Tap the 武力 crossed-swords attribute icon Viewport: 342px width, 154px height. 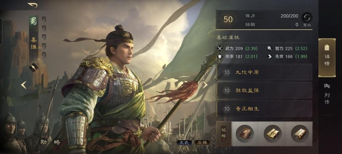click(x=220, y=48)
